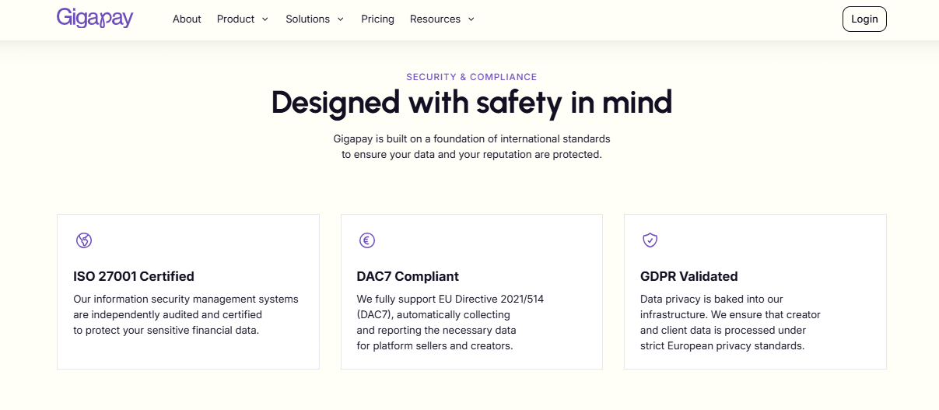The height and width of the screenshot is (410, 939).
Task: Click the DAC7 Compliant heading
Action: [x=408, y=276]
